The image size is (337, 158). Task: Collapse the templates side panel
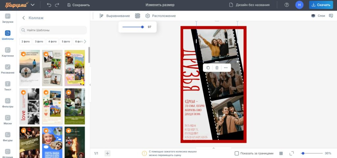[x=90, y=85]
